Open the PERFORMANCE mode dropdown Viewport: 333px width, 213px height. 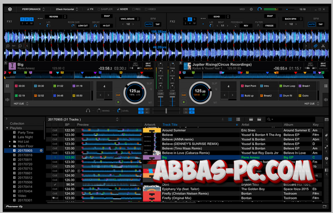(x=34, y=9)
